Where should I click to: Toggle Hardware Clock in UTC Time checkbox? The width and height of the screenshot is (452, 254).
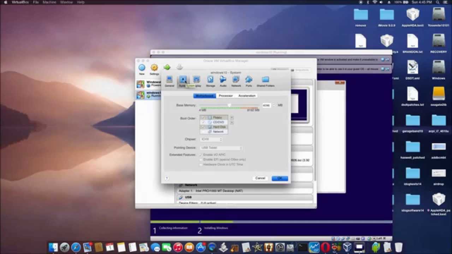(x=201, y=164)
